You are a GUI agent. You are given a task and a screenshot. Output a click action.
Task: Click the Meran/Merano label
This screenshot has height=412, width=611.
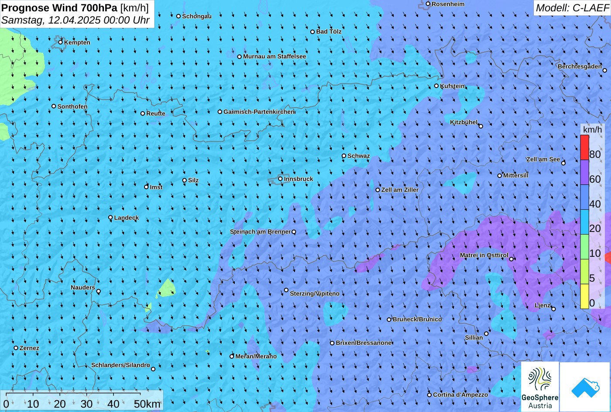click(256, 356)
